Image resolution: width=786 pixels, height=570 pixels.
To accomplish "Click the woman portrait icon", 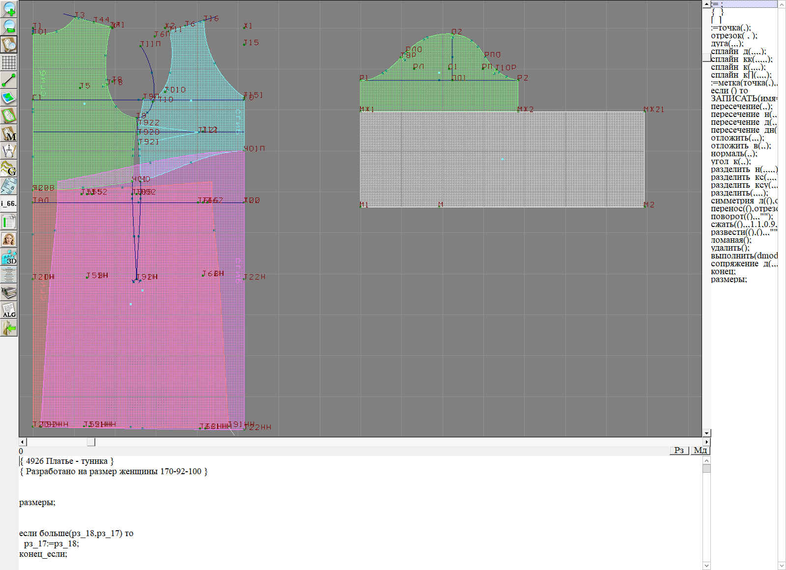I will click(9, 239).
